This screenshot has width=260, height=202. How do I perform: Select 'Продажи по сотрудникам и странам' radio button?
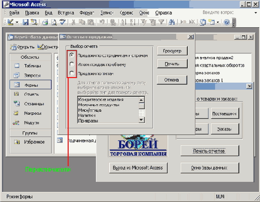point(72,55)
